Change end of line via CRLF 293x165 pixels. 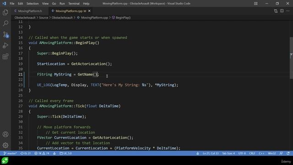tap(252, 154)
